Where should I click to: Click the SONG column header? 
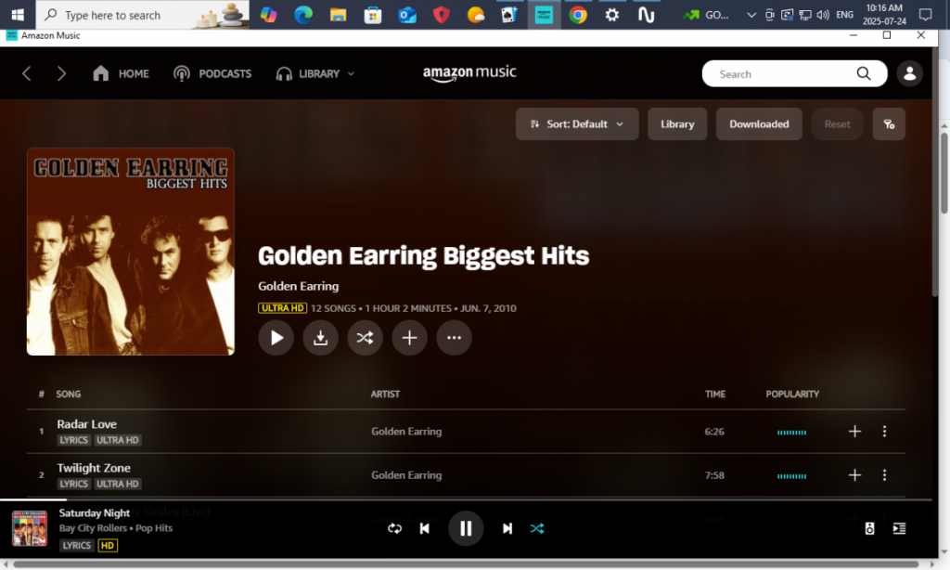tap(69, 395)
